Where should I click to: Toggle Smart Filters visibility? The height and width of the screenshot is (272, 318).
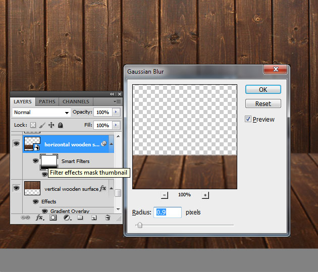[x=35, y=161]
